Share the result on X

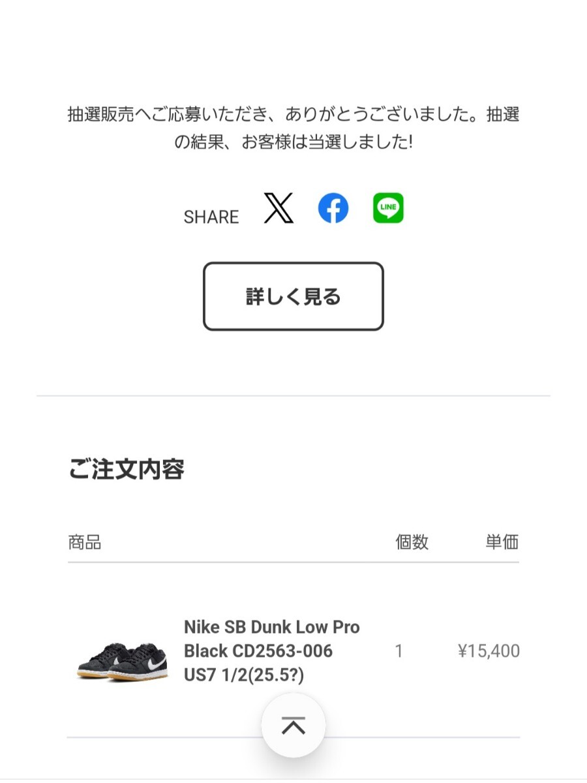coord(278,209)
